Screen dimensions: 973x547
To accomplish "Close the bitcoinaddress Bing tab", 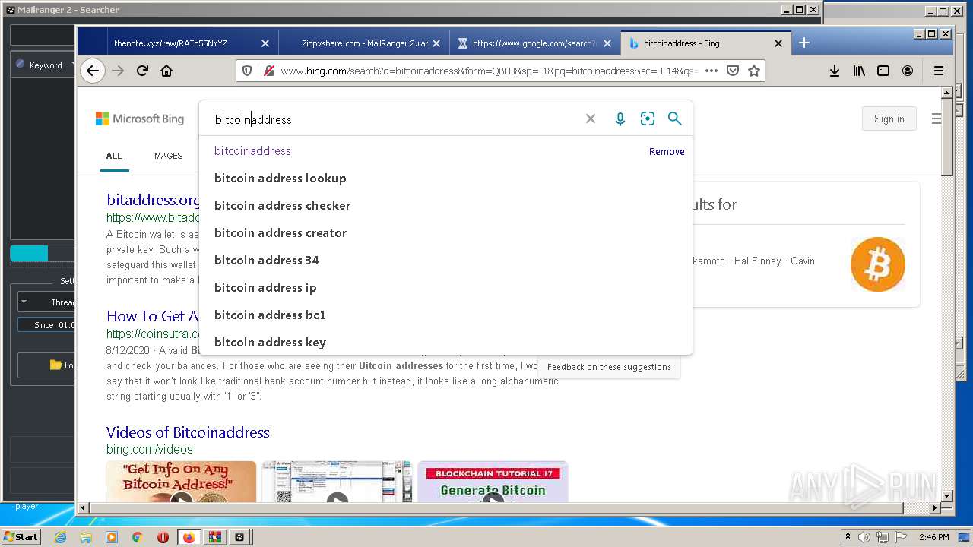I will coord(778,43).
